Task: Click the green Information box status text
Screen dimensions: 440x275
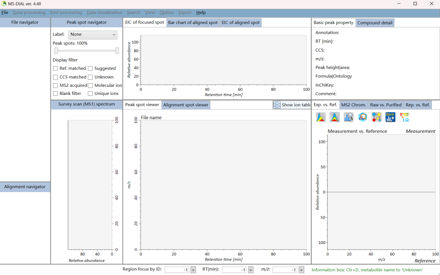Action: coord(367,270)
